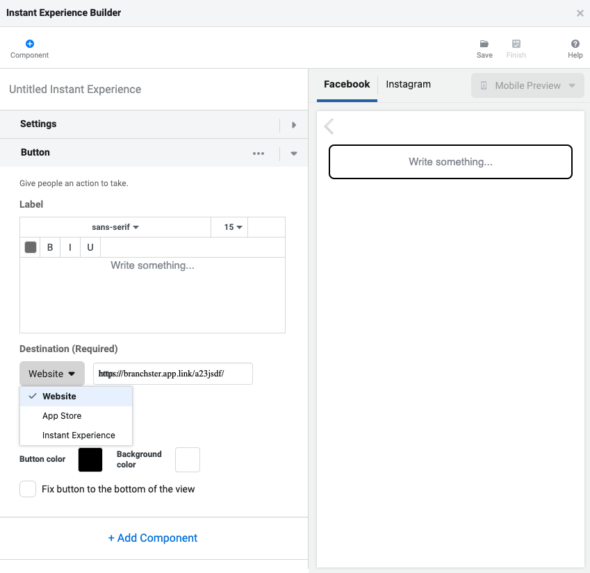Enable Fix button to bottom checkbox

28,489
